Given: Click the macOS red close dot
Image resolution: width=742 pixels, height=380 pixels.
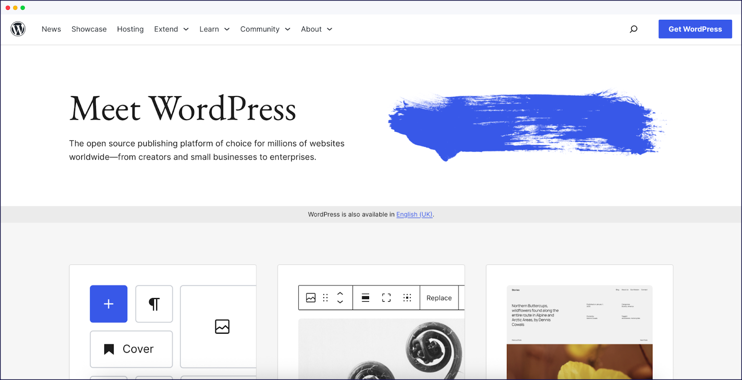Looking at the screenshot, I should click(x=8, y=8).
